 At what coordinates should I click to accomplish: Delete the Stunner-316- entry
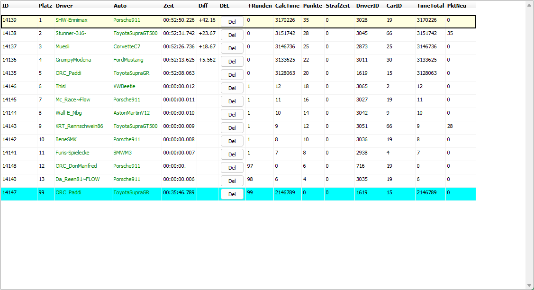[232, 35]
